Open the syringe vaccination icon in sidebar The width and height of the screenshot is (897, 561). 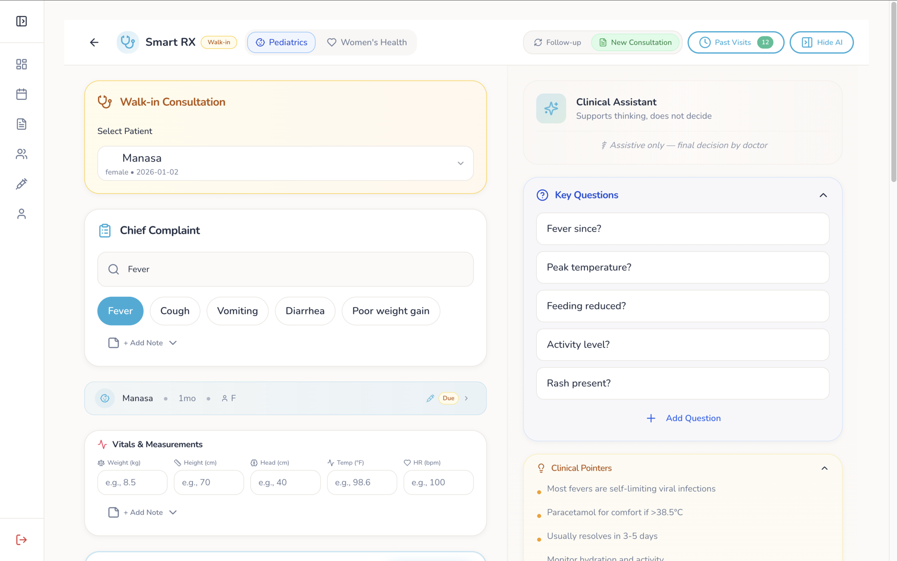[x=21, y=184]
